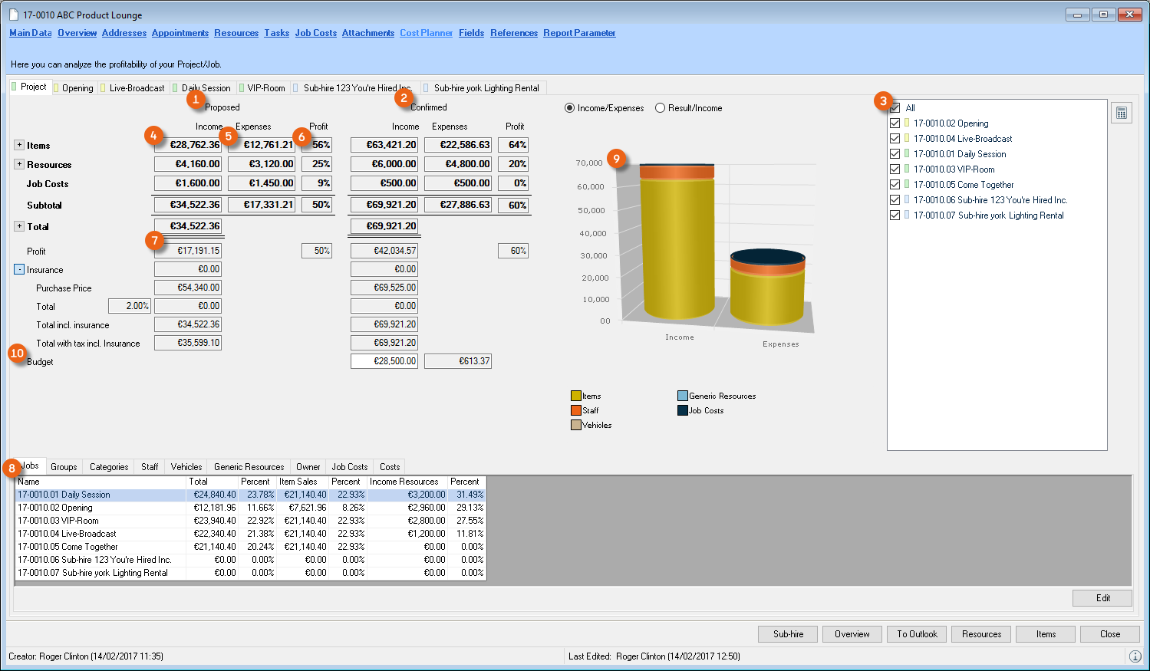
Task: Click the Confirmed Budget input field
Action: (x=384, y=361)
